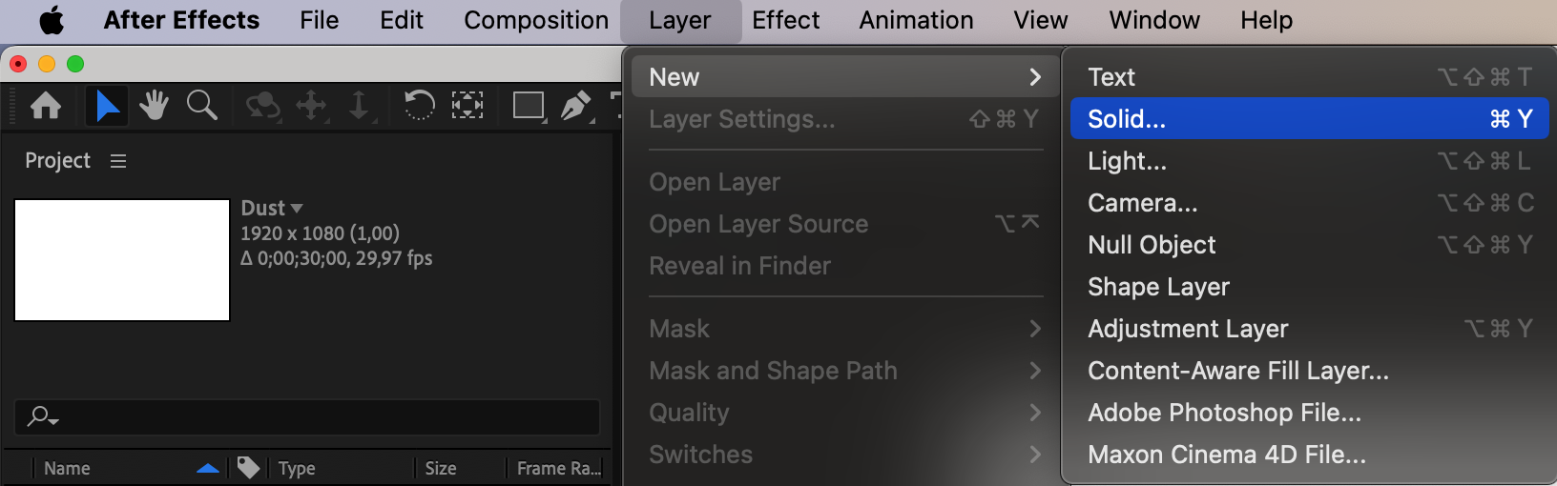Image resolution: width=1557 pixels, height=486 pixels.
Task: Select the Pan Behind anchor point tool
Action: pyautogui.click(x=467, y=105)
